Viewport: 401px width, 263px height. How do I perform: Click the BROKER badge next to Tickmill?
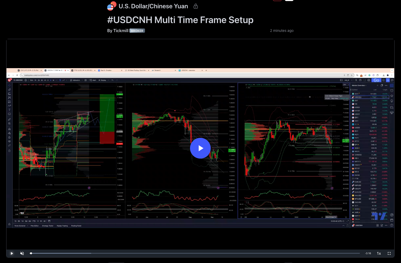tap(137, 31)
